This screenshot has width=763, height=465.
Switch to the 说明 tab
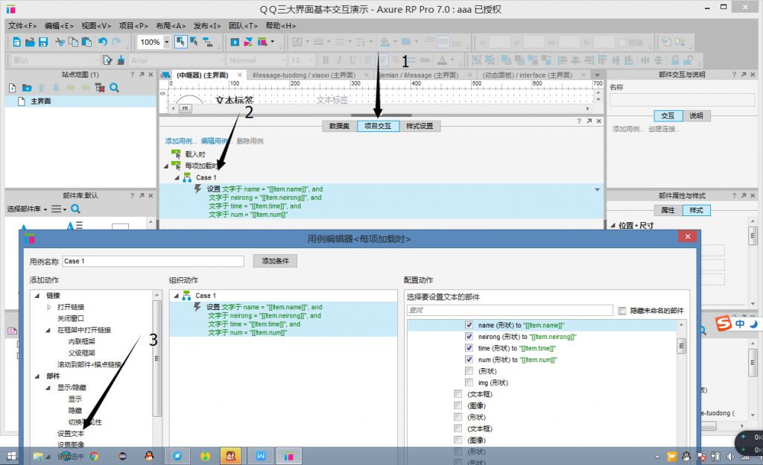click(696, 116)
